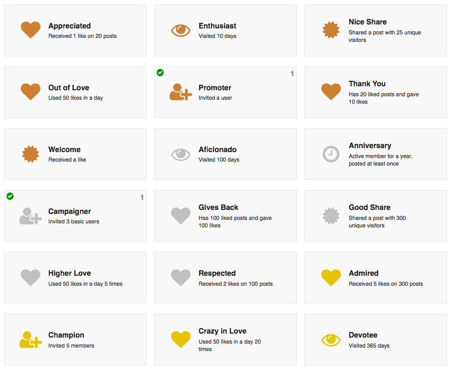Click the Respected badge description text
This screenshot has height=369, width=451.
point(235,284)
